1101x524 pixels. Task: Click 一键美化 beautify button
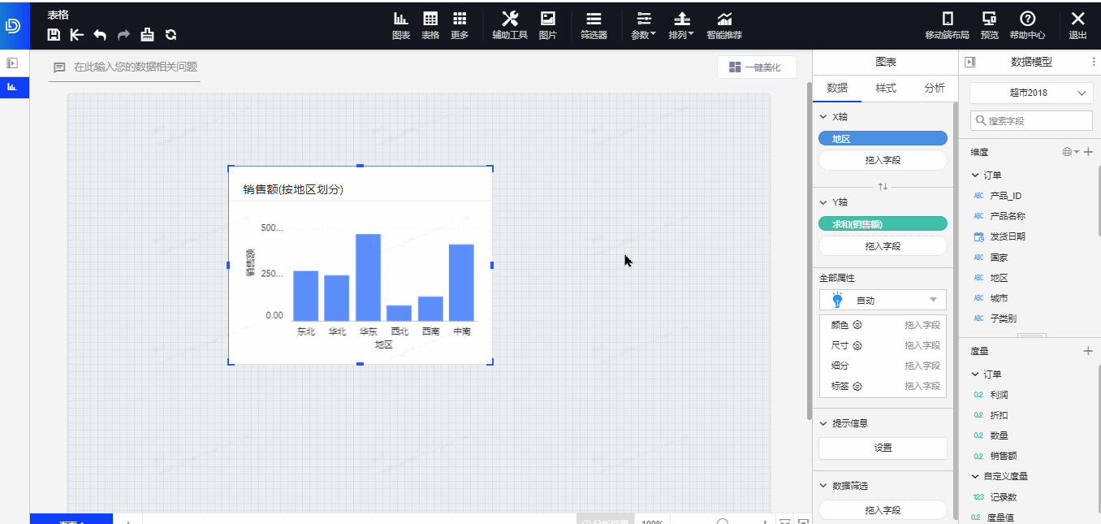[756, 67]
